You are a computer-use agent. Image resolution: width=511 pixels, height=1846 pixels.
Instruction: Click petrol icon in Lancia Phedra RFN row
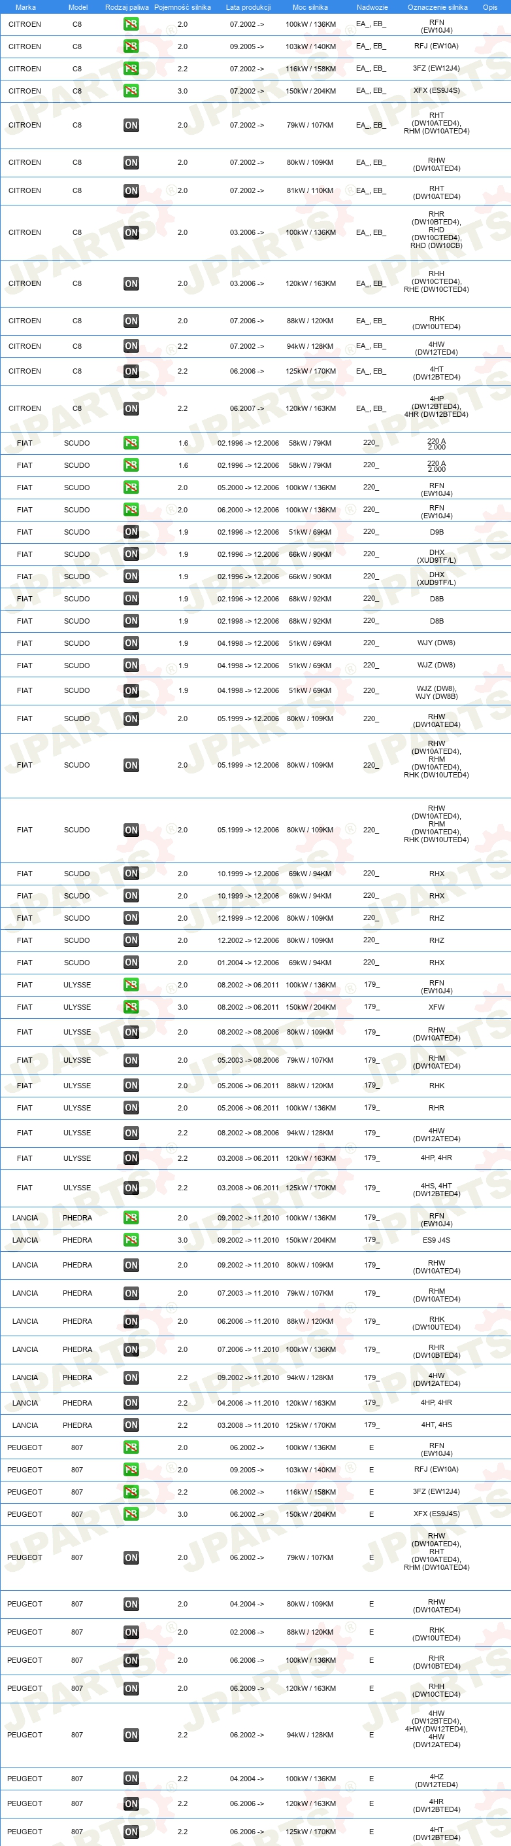[x=131, y=1218]
